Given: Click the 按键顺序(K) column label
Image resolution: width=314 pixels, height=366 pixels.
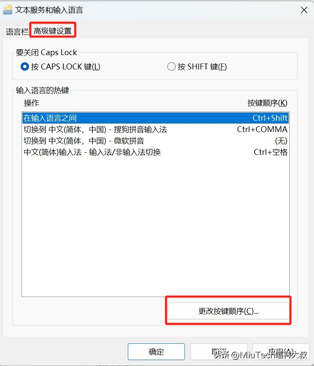Looking at the screenshot, I should tap(267, 103).
